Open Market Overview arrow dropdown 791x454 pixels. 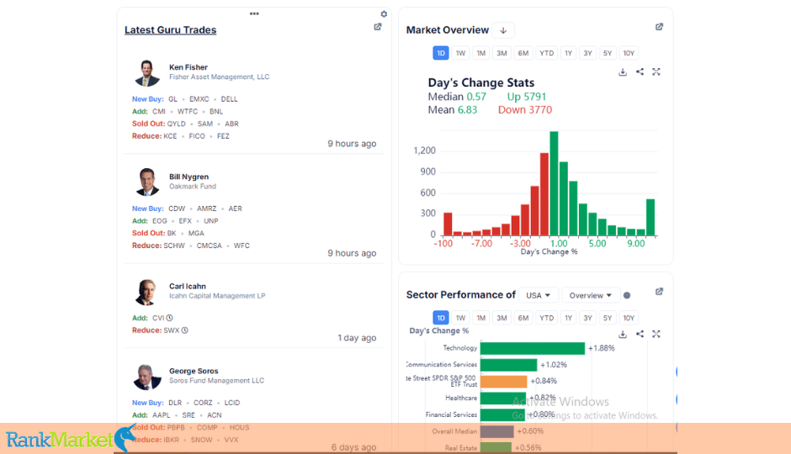point(503,30)
